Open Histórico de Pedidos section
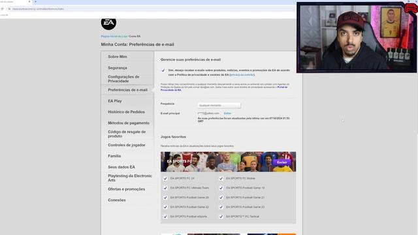The image size is (418, 235). tap(126, 112)
